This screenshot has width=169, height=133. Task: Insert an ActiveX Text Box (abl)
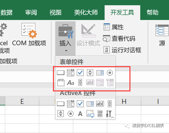click(x=100, y=104)
